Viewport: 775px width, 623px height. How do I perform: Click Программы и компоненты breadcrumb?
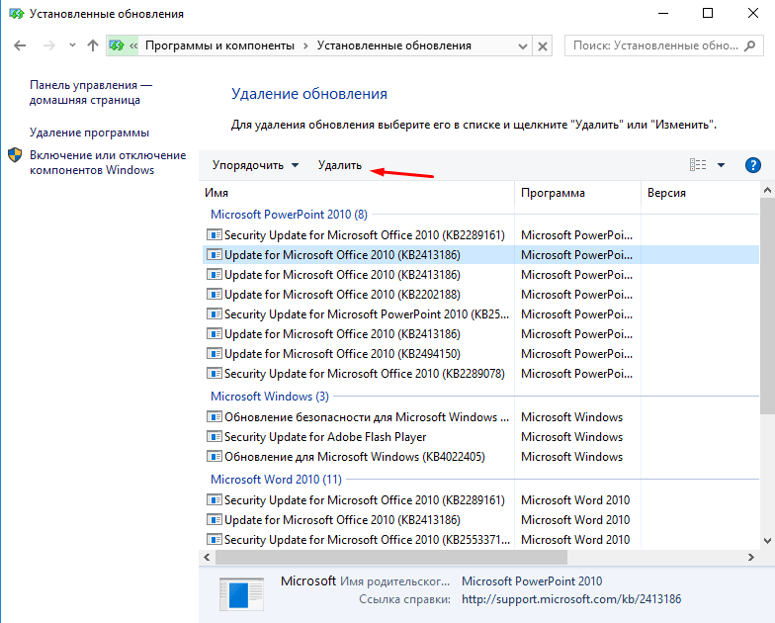click(219, 45)
